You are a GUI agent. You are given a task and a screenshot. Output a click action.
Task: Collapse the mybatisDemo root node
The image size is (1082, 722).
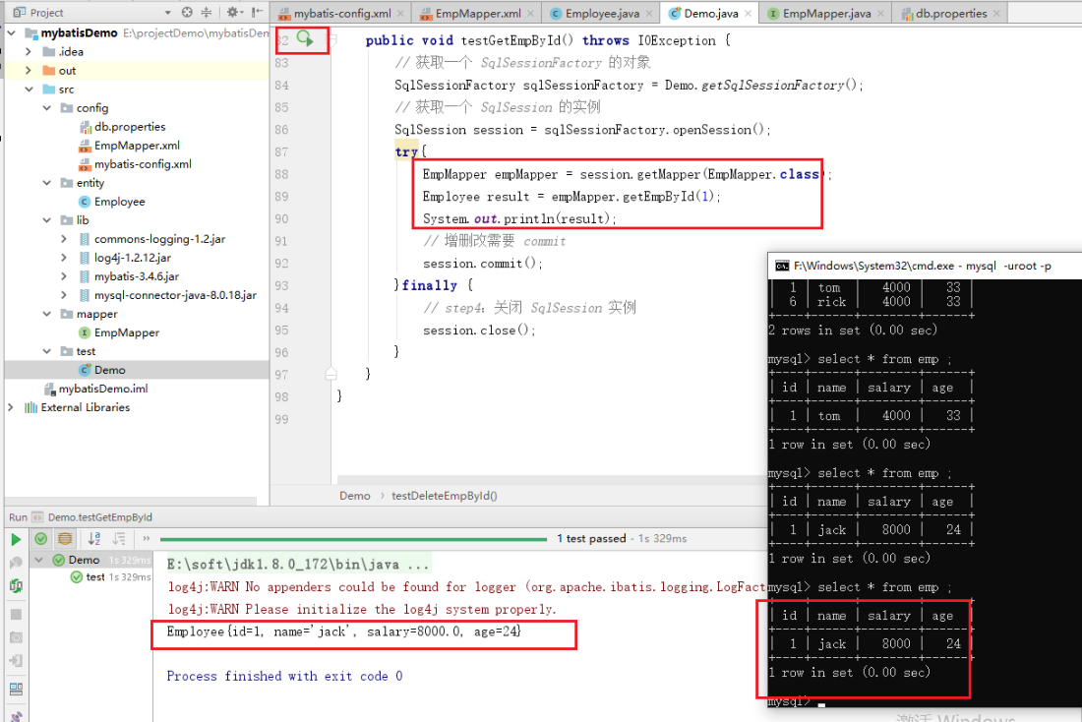(x=12, y=32)
